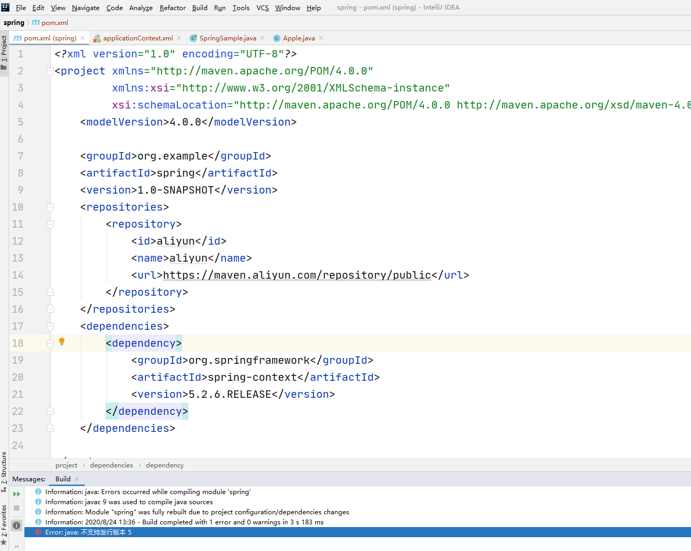Click the Stop square icon in Messages
The width and height of the screenshot is (691, 551).
click(17, 508)
